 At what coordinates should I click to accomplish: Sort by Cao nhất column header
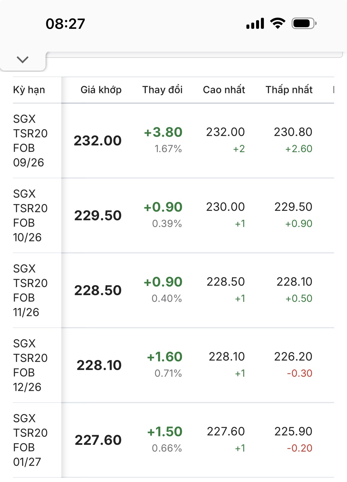224,90
